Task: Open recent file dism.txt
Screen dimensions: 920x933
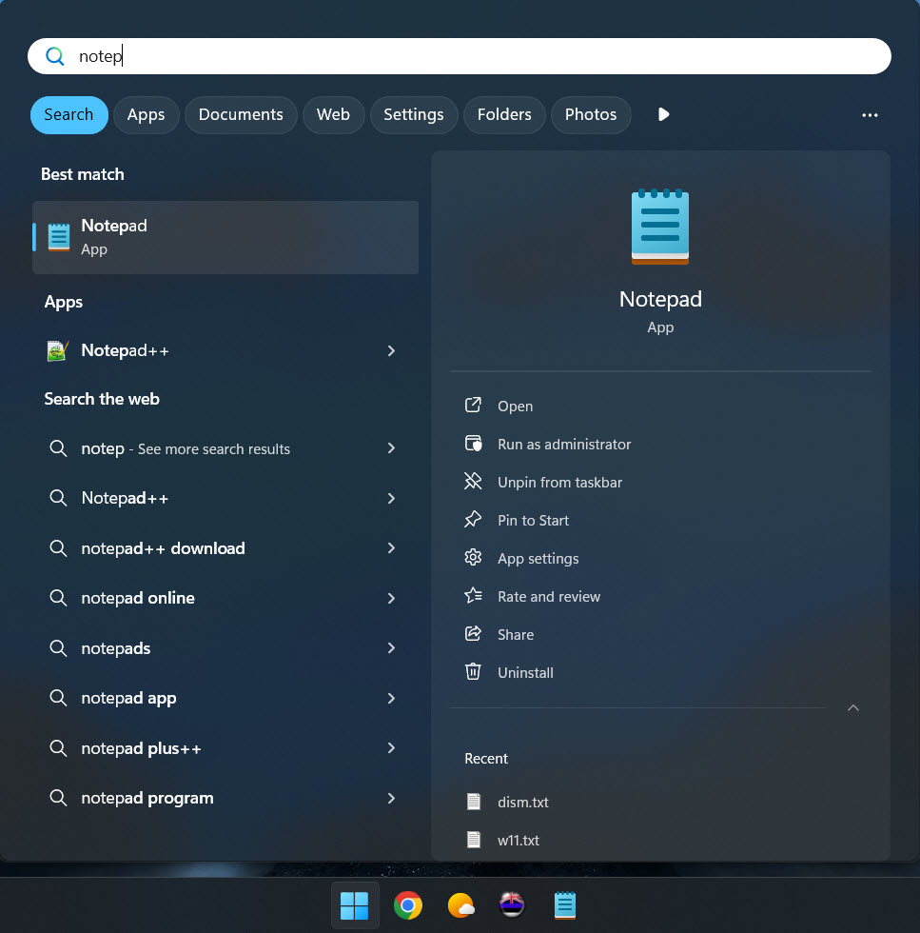Action: [522, 802]
